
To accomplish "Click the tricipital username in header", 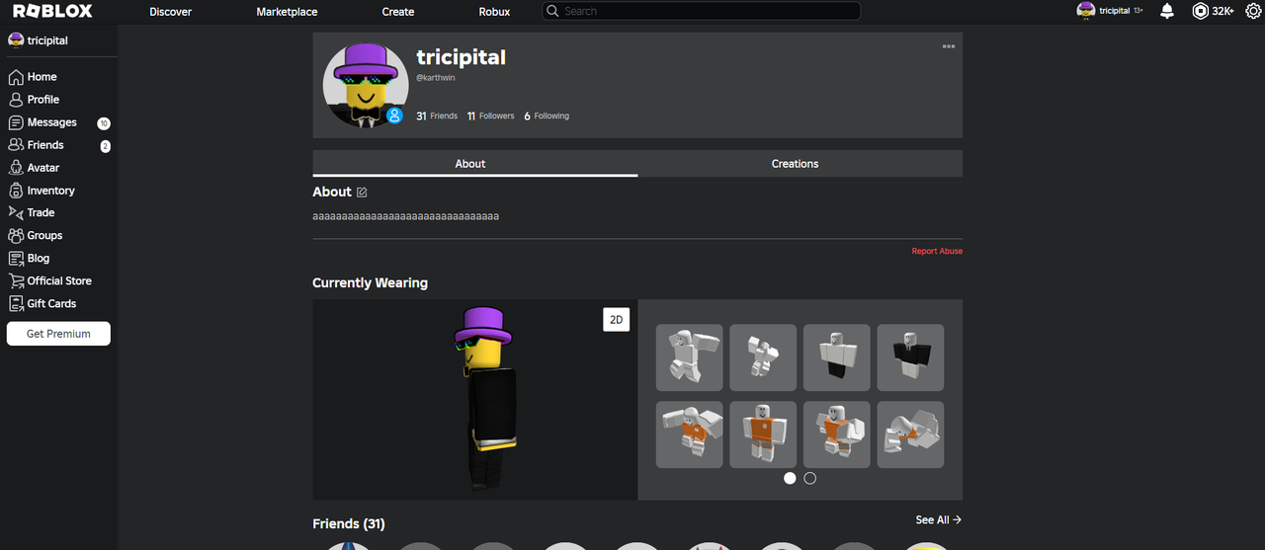I will (x=1114, y=11).
